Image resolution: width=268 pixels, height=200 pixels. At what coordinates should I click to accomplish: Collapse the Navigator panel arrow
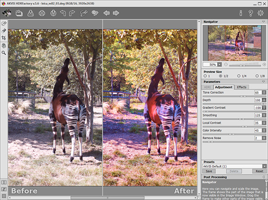[263, 22]
